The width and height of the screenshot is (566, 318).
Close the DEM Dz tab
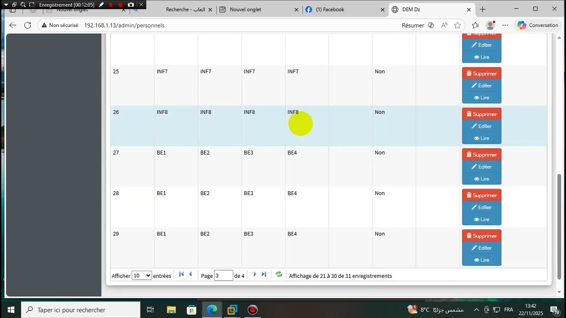click(469, 9)
